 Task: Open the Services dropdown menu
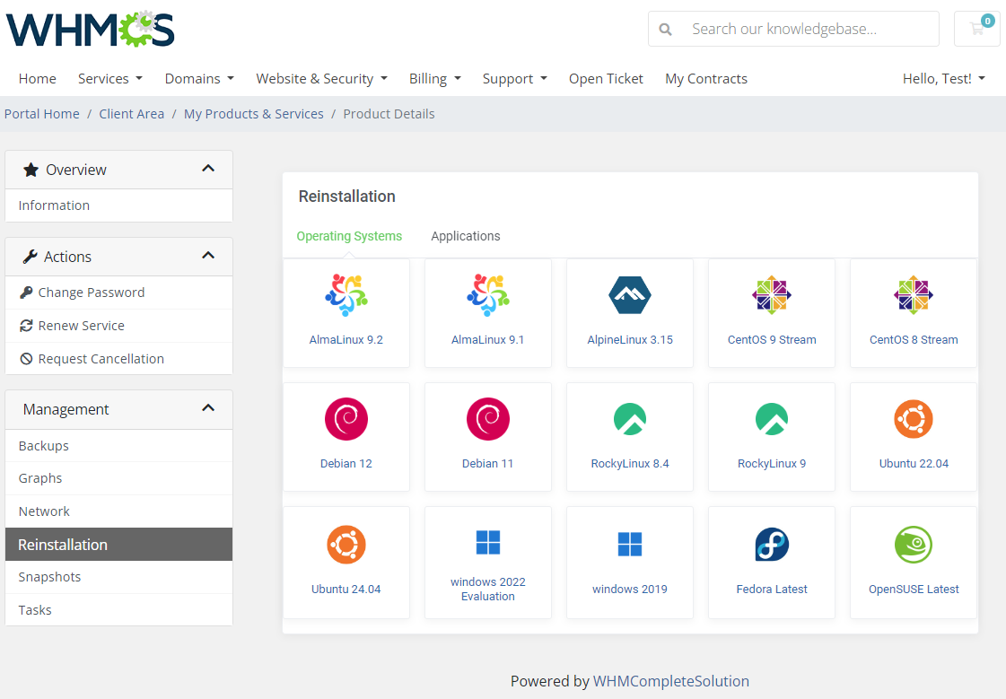coord(110,78)
